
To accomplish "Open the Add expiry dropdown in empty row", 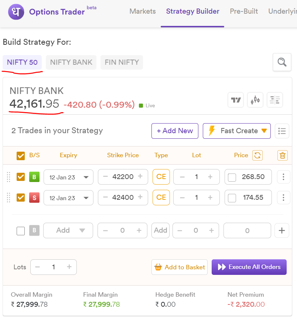I will [68, 230].
